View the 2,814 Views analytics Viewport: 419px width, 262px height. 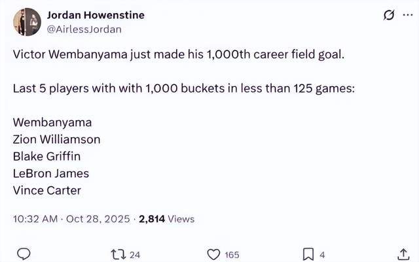[166, 219]
